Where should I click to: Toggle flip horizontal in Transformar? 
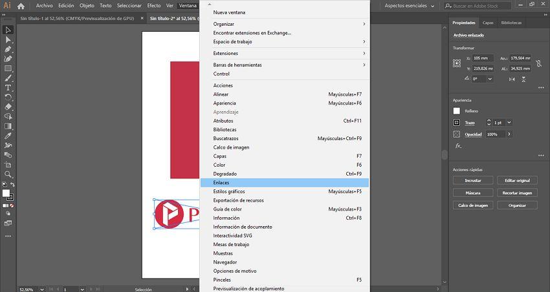[512, 79]
